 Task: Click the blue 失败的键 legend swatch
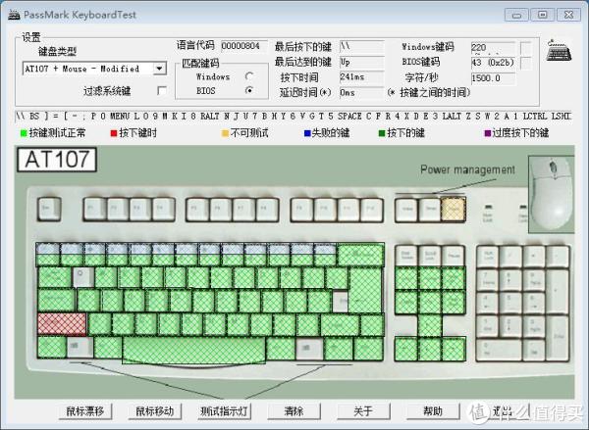[307, 133]
